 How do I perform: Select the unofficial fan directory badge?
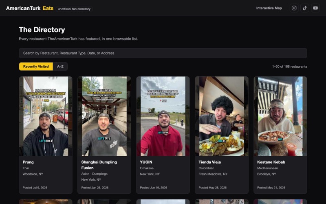point(74,9)
